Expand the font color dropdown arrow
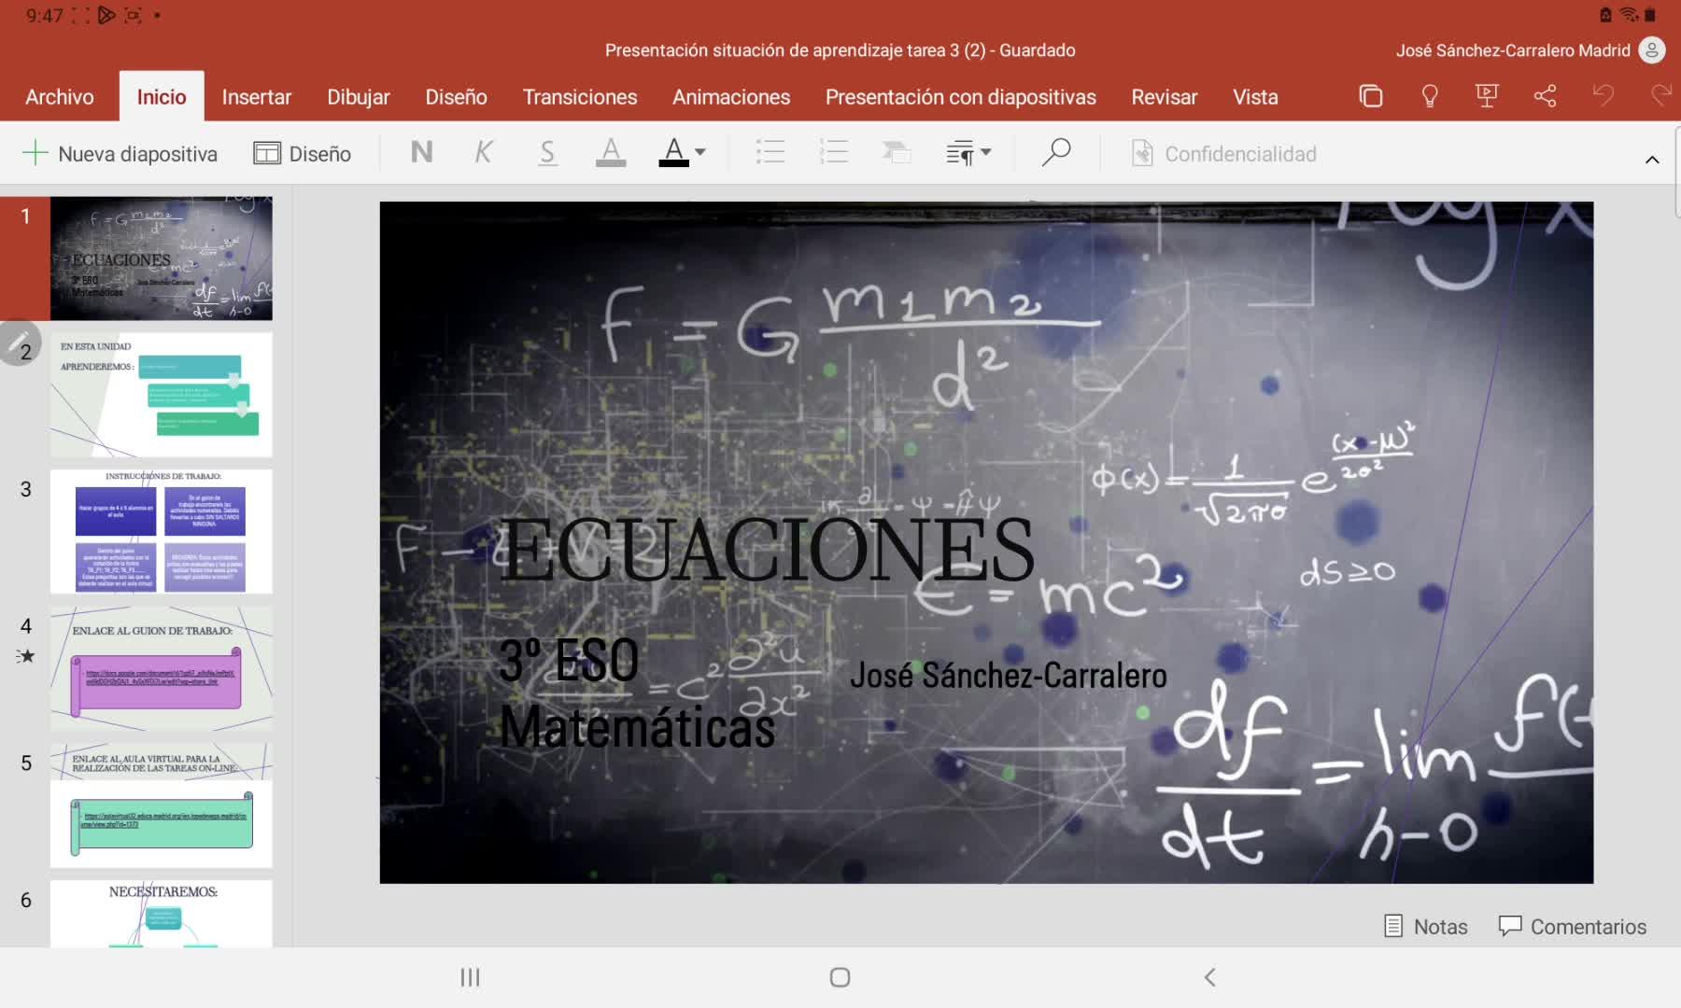Viewport: 1681px width, 1008px height. point(700,152)
